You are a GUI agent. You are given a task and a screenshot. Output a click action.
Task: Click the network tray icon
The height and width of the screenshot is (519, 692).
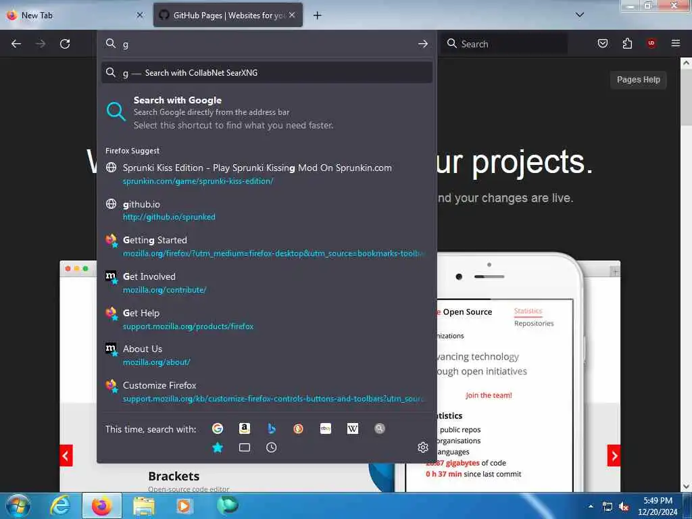point(608,507)
